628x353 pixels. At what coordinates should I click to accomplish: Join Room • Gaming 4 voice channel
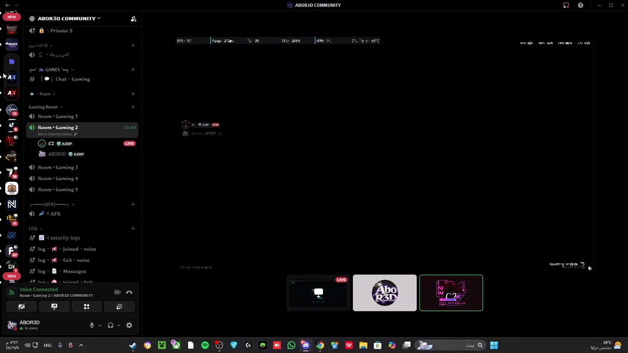click(x=82, y=178)
